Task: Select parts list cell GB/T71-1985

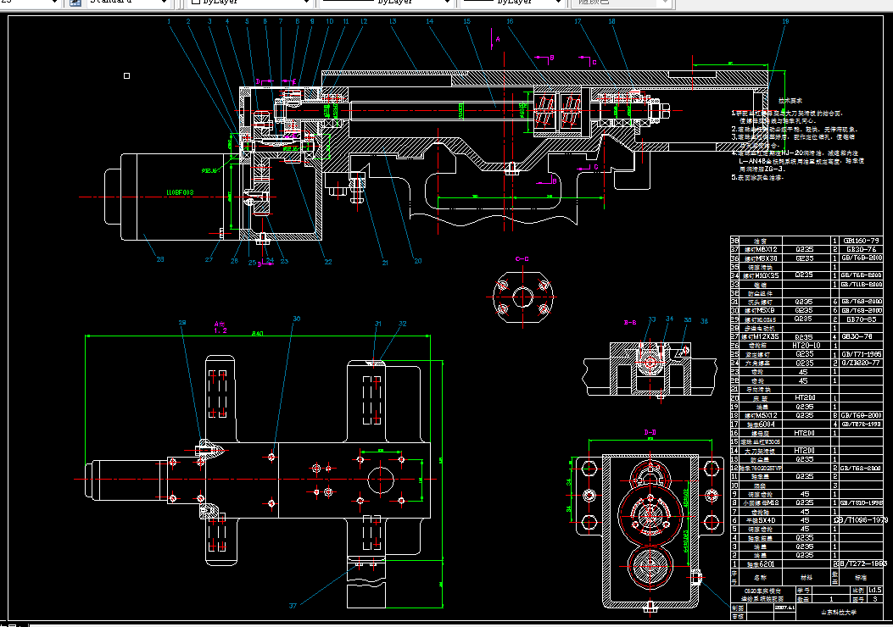Action: (861, 354)
